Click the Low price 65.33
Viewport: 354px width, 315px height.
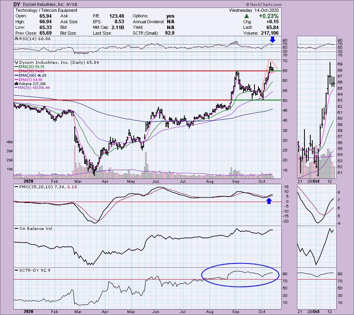(46, 27)
